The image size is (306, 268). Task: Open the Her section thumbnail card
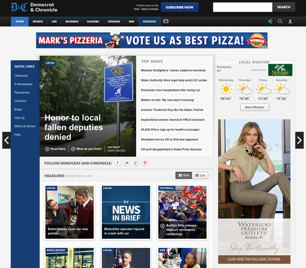[182, 258]
